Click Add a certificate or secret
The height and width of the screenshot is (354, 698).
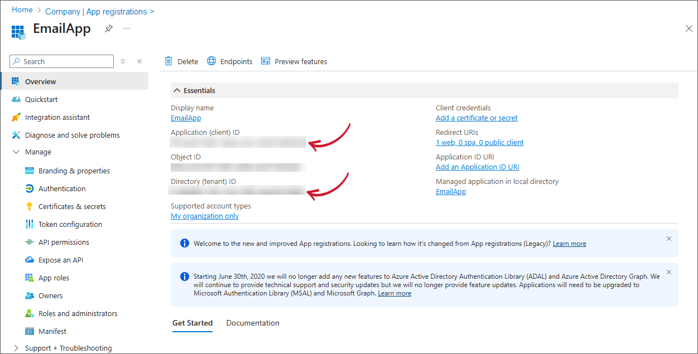[476, 118]
